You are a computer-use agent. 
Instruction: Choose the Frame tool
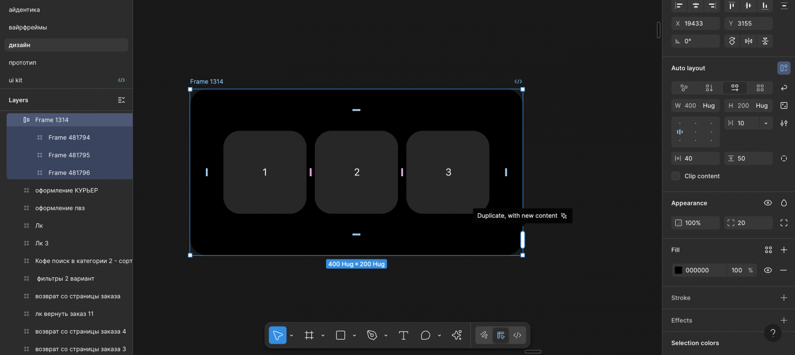coord(309,335)
